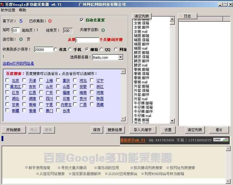233x185 pixels.
Task: Open the 填充词的应用 link
Action: click(108, 168)
